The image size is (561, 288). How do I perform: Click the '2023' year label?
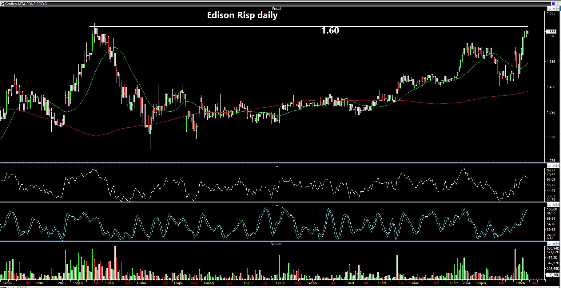[62, 283]
